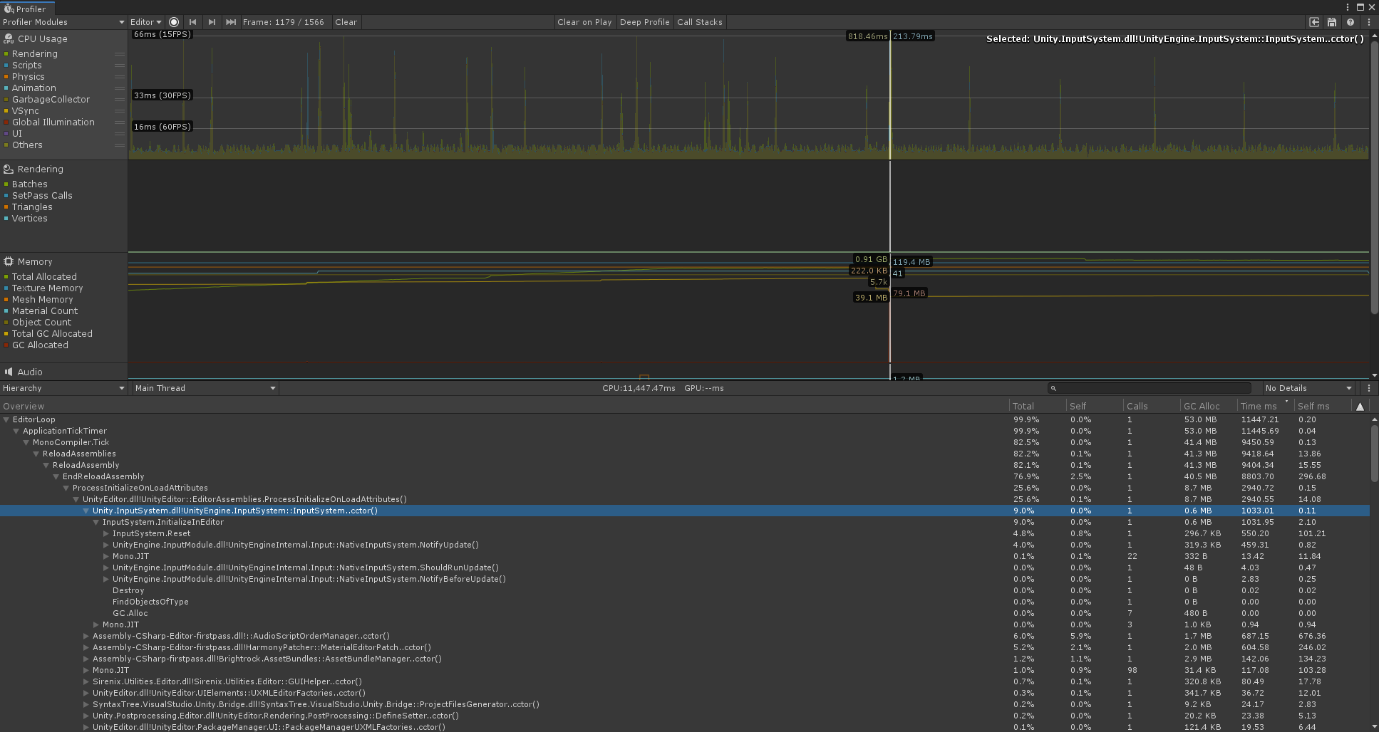This screenshot has height=732, width=1379.
Task: Expand the InputSystem.Reset hierarchy row
Action: 107,533
